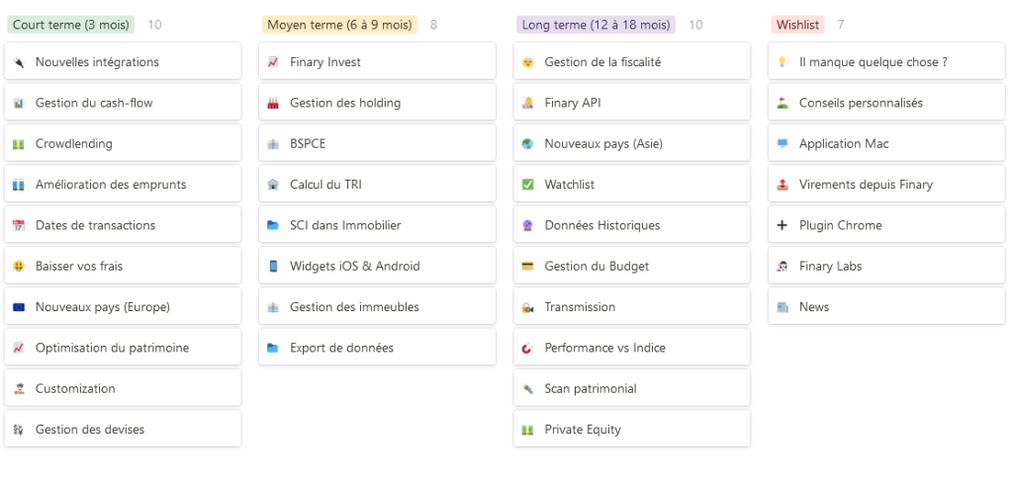Click the monitor icon on Application Mac

point(782,144)
